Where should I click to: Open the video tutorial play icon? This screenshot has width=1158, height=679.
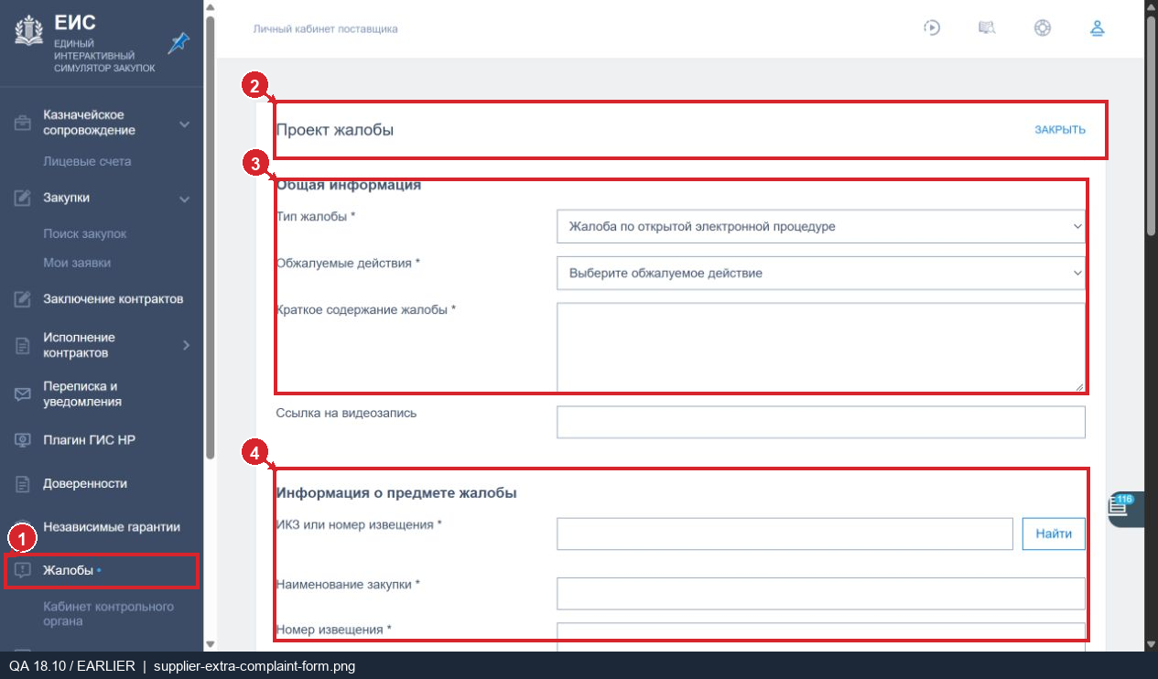tap(932, 27)
